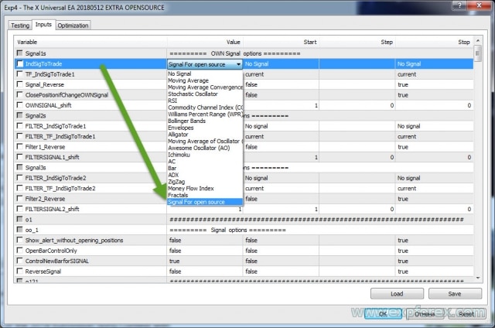Tick the Filter2_Reverse checkbox
The image size is (495, 328).
pos(19,199)
